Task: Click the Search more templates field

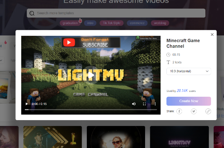Action: click(117, 13)
